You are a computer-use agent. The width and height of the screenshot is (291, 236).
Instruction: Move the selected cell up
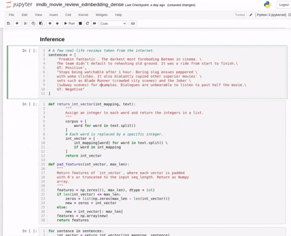pos(50,23)
